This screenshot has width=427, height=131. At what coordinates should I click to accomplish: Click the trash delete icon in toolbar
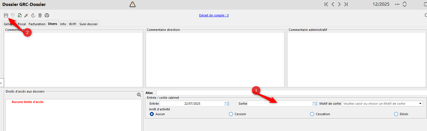40,15
